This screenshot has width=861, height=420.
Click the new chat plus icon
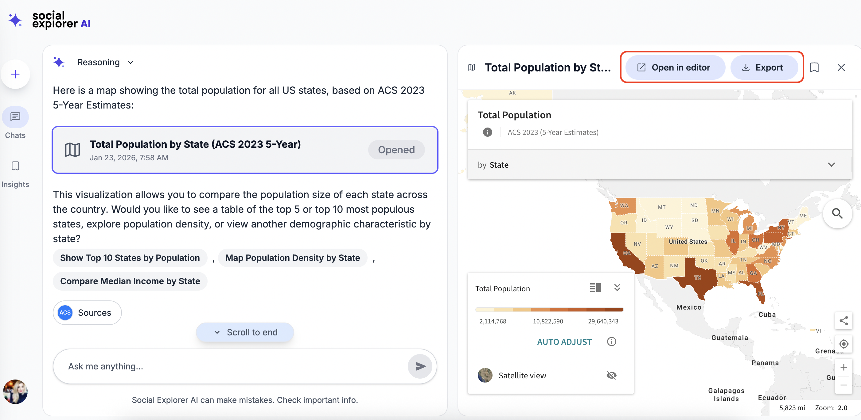point(15,74)
